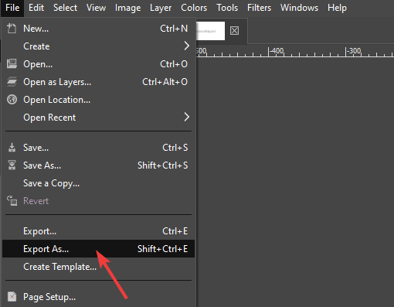Screen dimensions: 394x307
Task: Choose Open Recent entry
Action: [x=98, y=118]
